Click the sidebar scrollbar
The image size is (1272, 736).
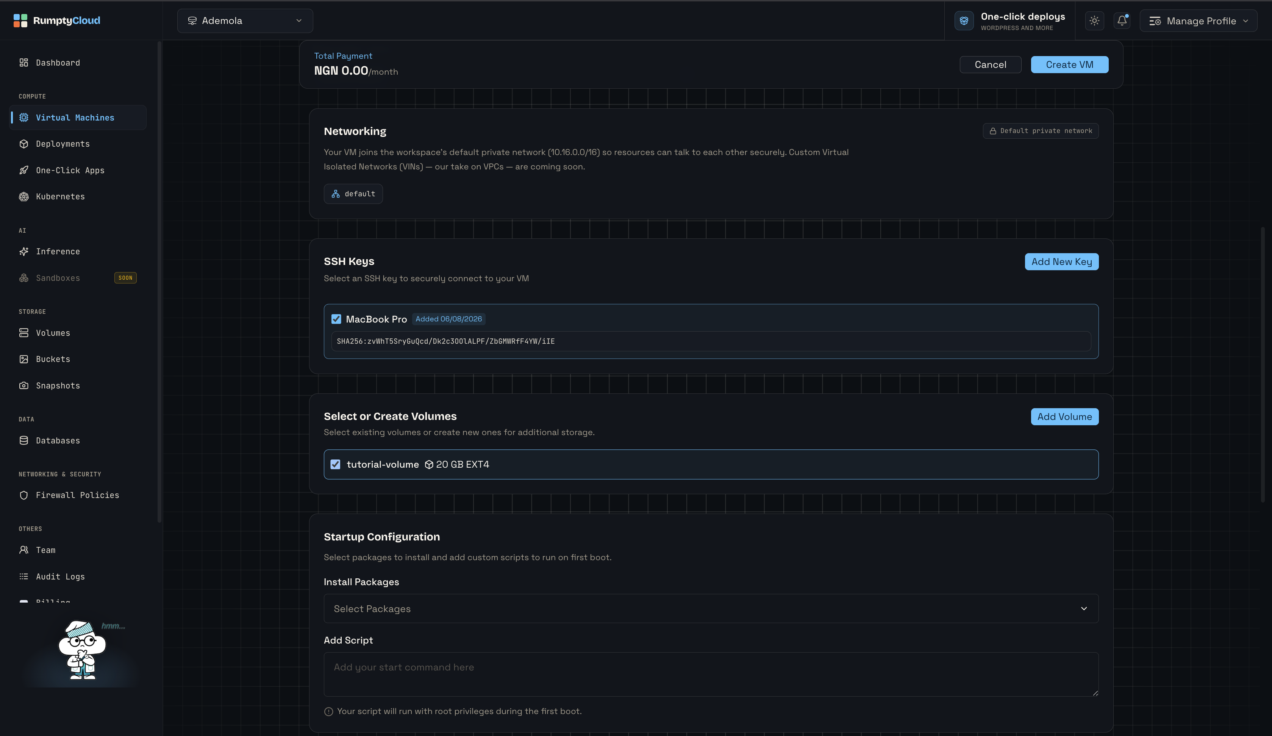pos(159,281)
